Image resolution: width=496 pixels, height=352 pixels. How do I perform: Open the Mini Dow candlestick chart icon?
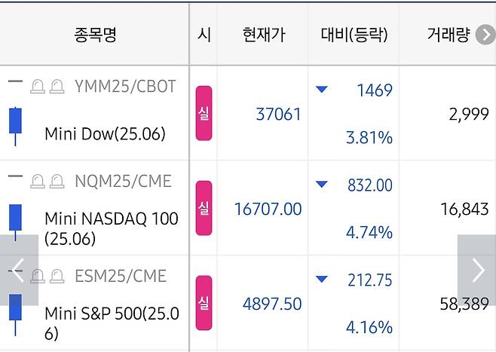(x=15, y=126)
